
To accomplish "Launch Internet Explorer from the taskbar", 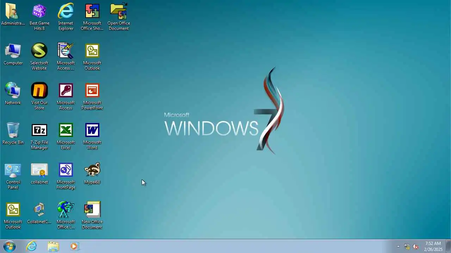I will [32, 246].
